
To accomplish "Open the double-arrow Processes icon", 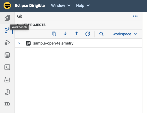I will [x=7, y=104].
